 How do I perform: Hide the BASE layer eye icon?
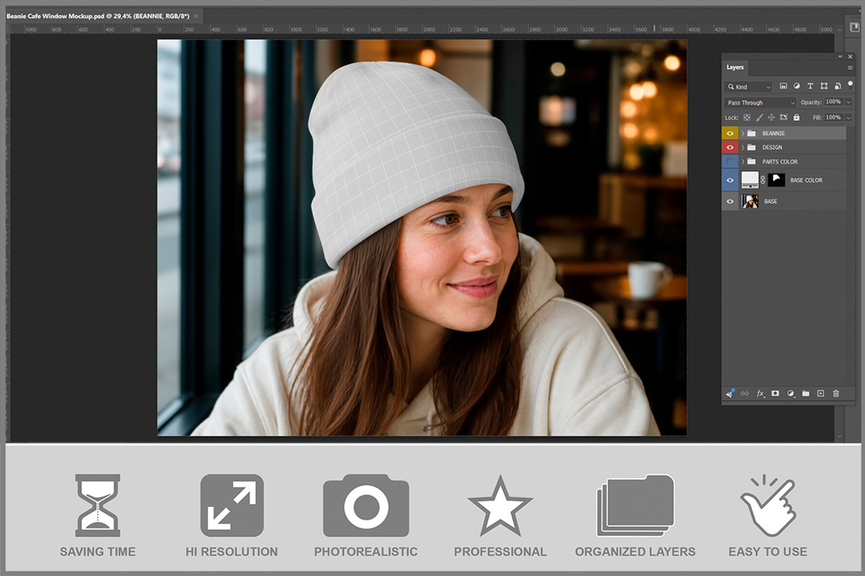pos(730,202)
